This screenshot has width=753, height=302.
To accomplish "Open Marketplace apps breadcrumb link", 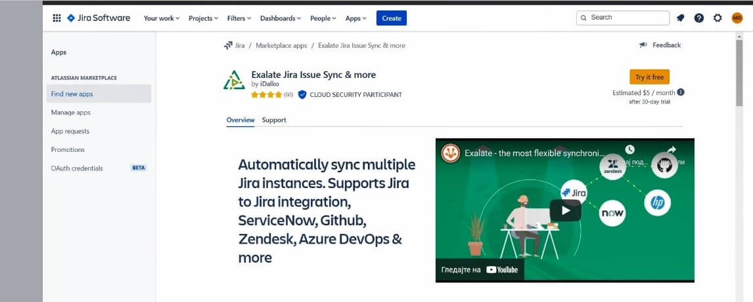I will click(x=281, y=45).
